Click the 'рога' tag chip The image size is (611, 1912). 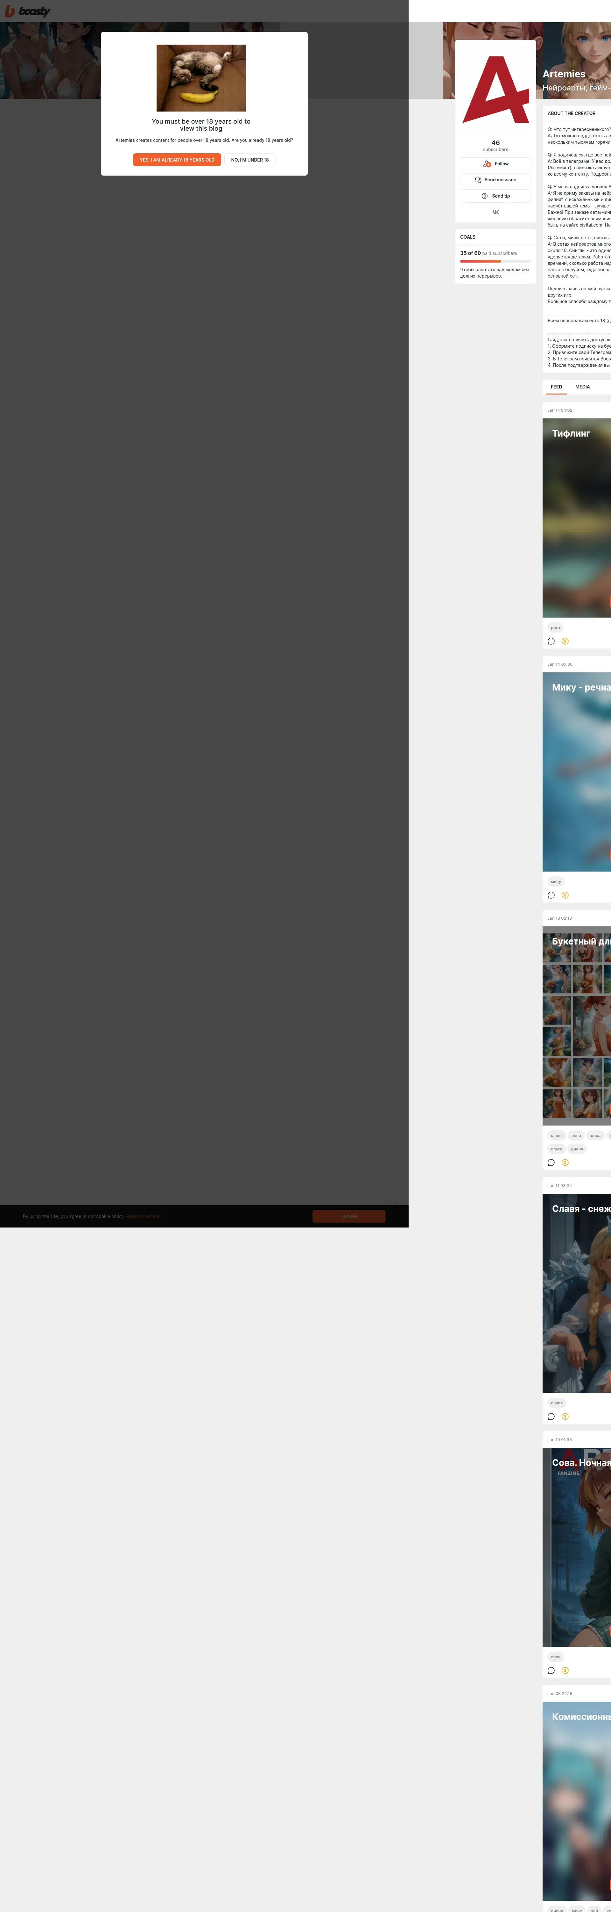(555, 628)
